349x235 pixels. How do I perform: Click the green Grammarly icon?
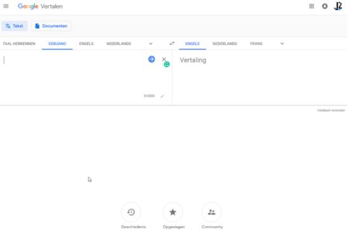(x=167, y=65)
